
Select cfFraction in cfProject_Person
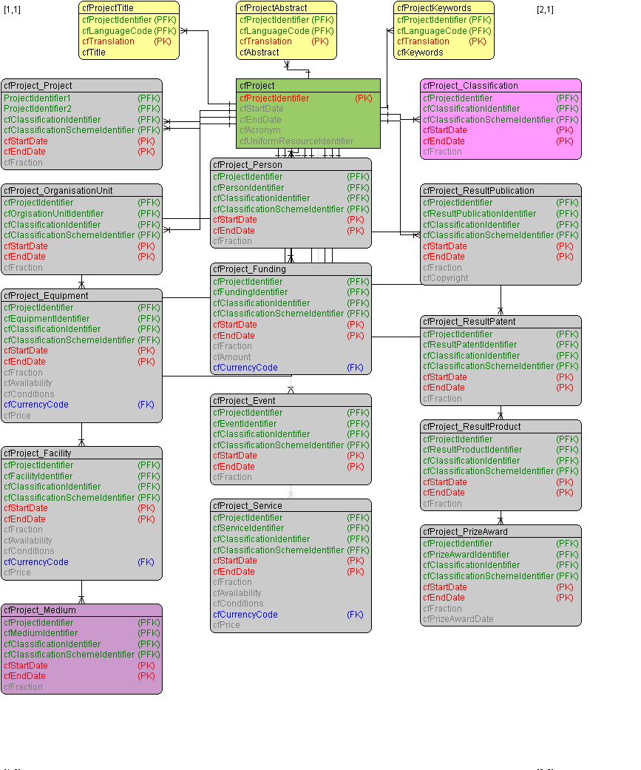(x=232, y=241)
